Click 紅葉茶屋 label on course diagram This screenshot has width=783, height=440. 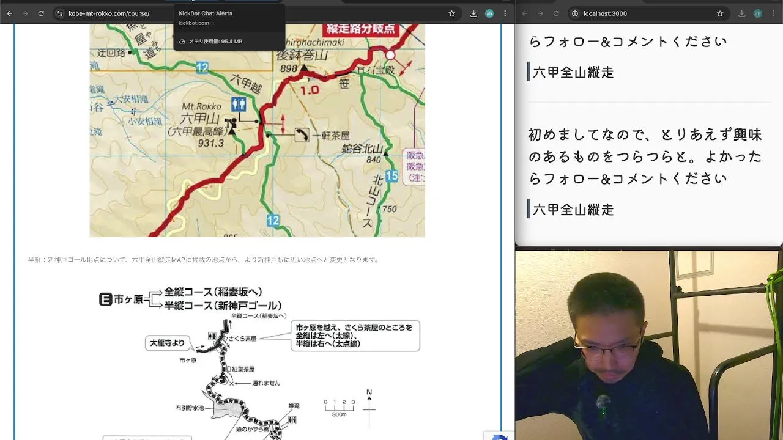[x=243, y=369]
